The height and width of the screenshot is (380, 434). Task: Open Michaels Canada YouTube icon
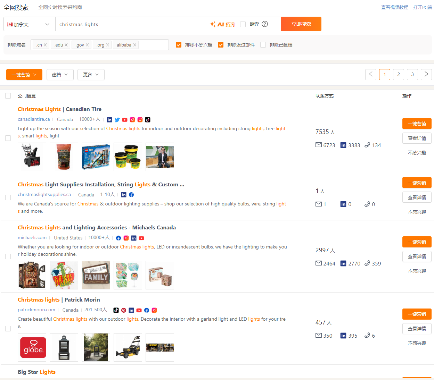tap(141, 238)
